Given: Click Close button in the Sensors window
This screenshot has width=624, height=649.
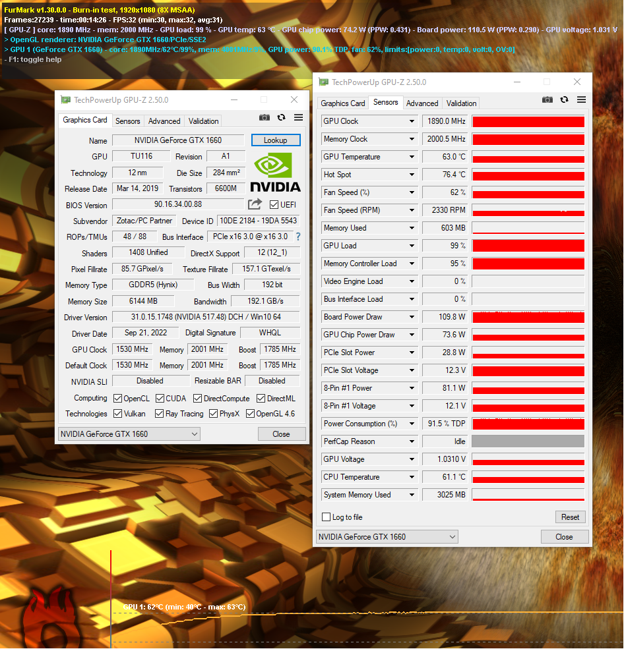Looking at the screenshot, I should (x=565, y=537).
